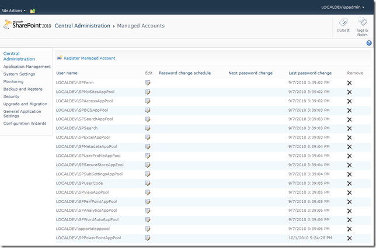Remove the LOCALDEV\SPPerfPointAppPool account

(x=349, y=202)
